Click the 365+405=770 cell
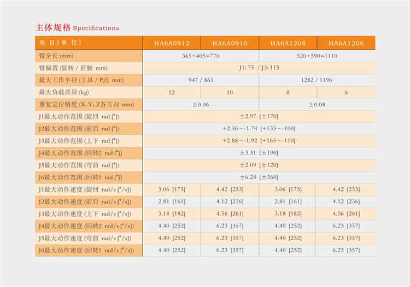Screen dimensions: 410x287 click(201, 56)
